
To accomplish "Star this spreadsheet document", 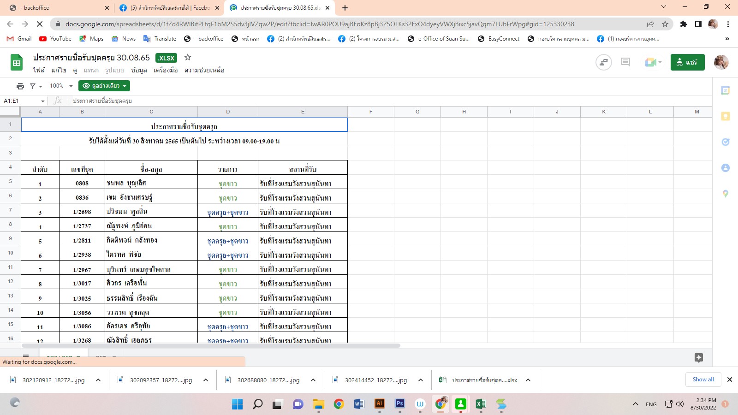I will pyautogui.click(x=188, y=58).
